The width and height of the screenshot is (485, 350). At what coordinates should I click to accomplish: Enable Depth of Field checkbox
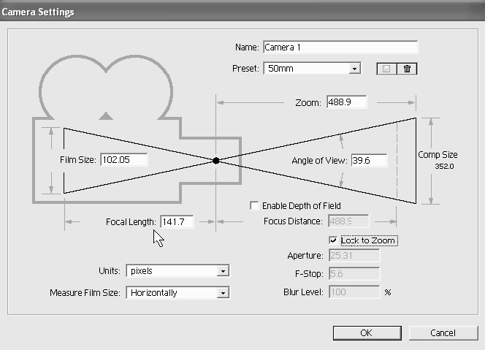254,206
